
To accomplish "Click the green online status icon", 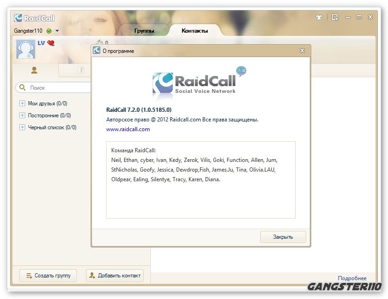I will coord(49,31).
